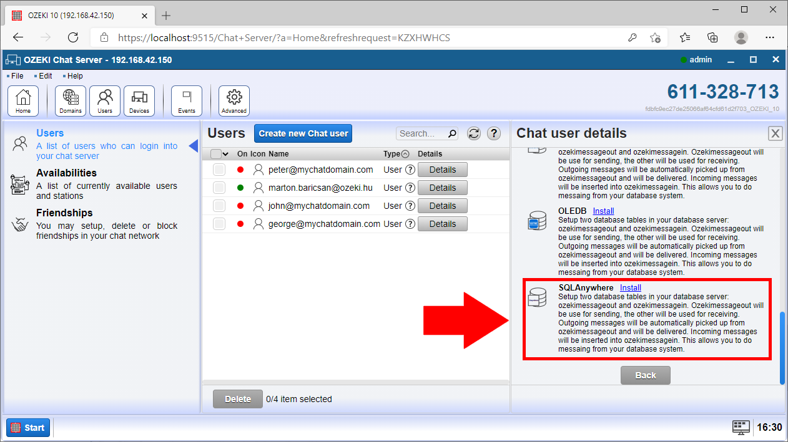Click the Search input field
Screen dimensions: 788x442
[x=422, y=133]
